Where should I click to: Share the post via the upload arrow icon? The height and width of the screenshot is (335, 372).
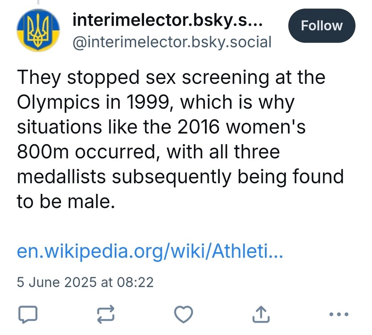point(261,315)
